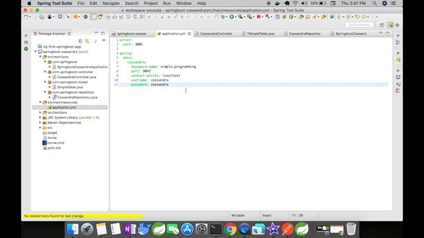This screenshot has width=424, height=238.
Task: Click in the Quick Access field
Action: tap(359, 25)
